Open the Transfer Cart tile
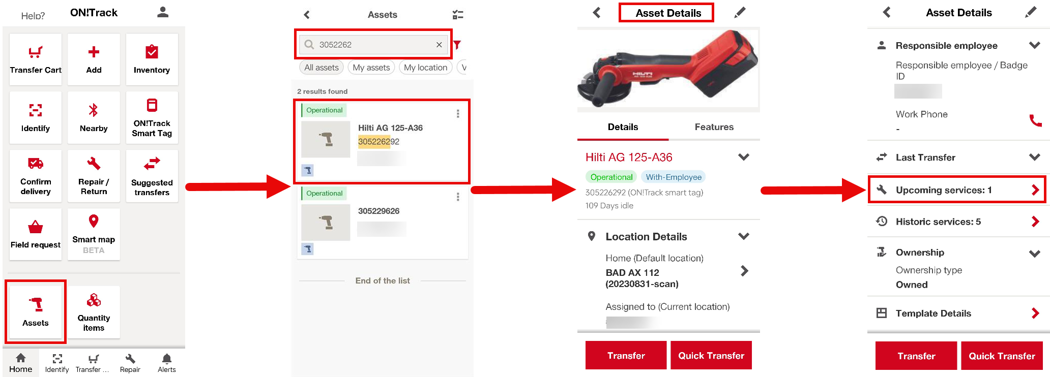The height and width of the screenshot is (377, 1050). [x=36, y=59]
